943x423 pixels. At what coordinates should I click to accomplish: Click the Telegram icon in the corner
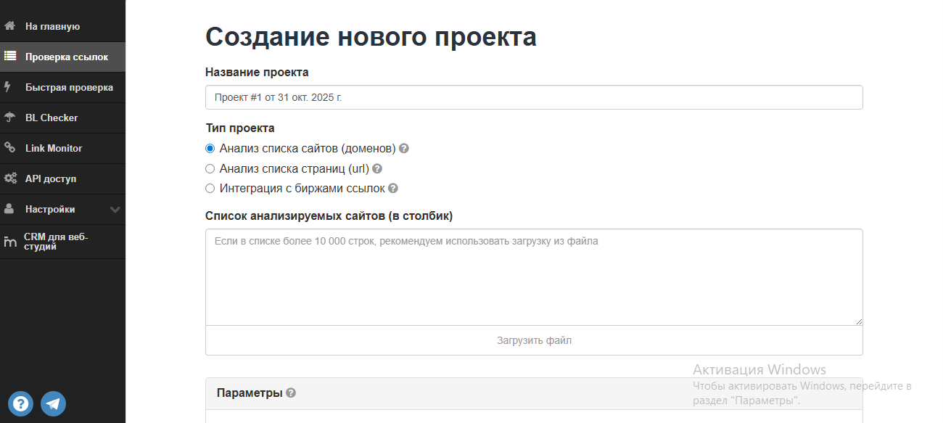(x=53, y=403)
